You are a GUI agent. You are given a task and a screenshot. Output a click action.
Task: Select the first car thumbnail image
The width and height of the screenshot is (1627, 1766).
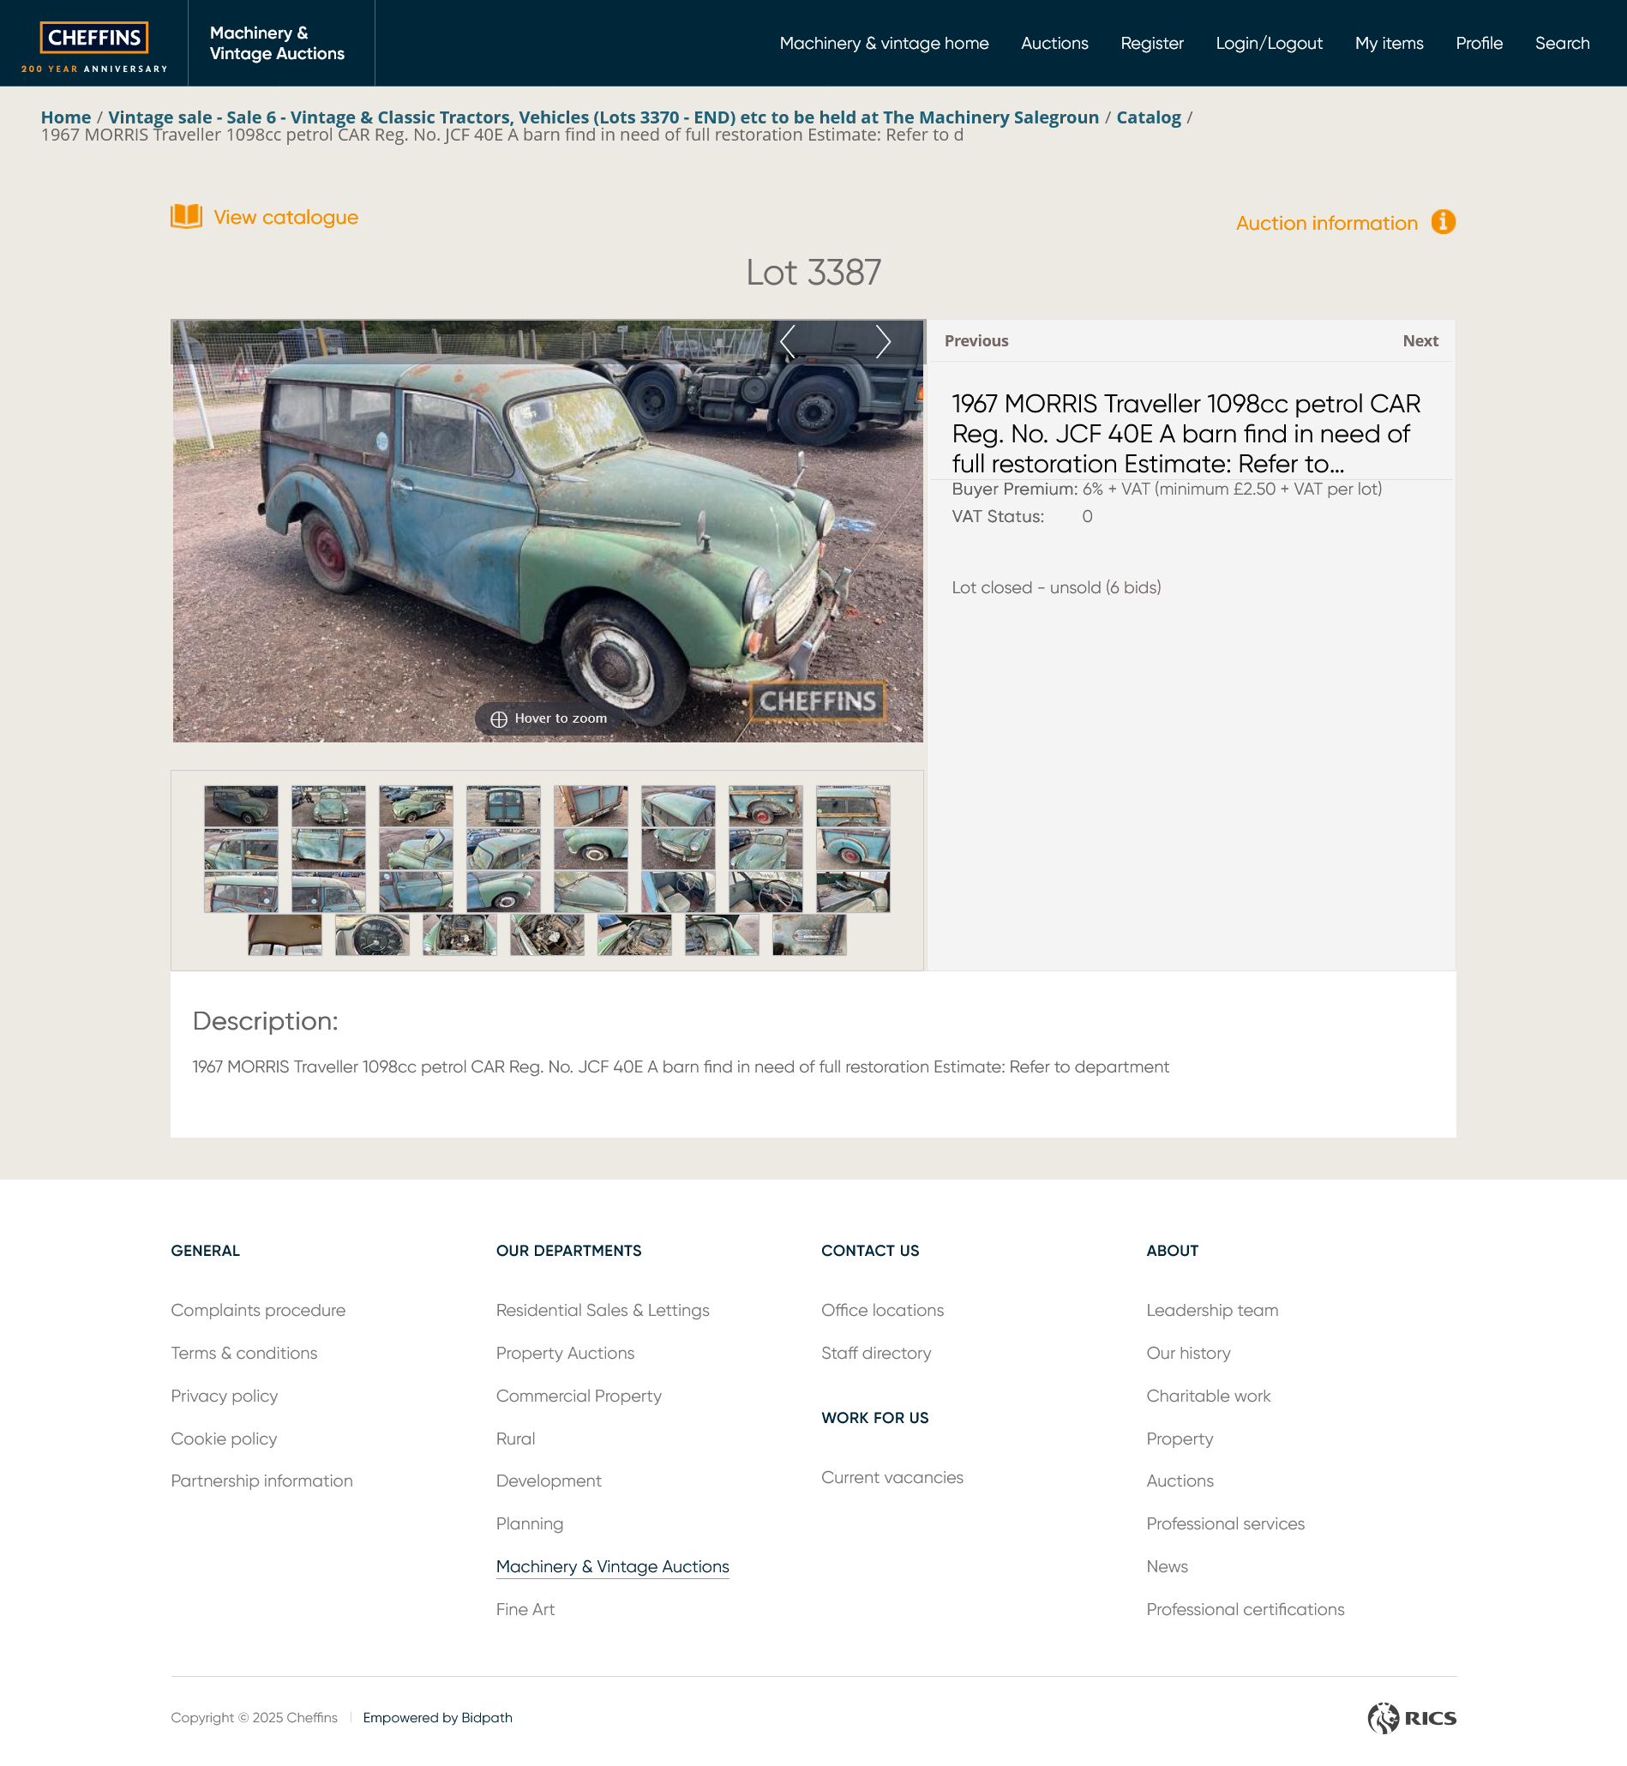[240, 806]
